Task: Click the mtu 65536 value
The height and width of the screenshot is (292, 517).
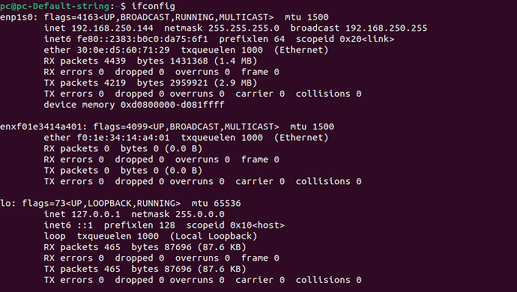Action: [227, 204]
